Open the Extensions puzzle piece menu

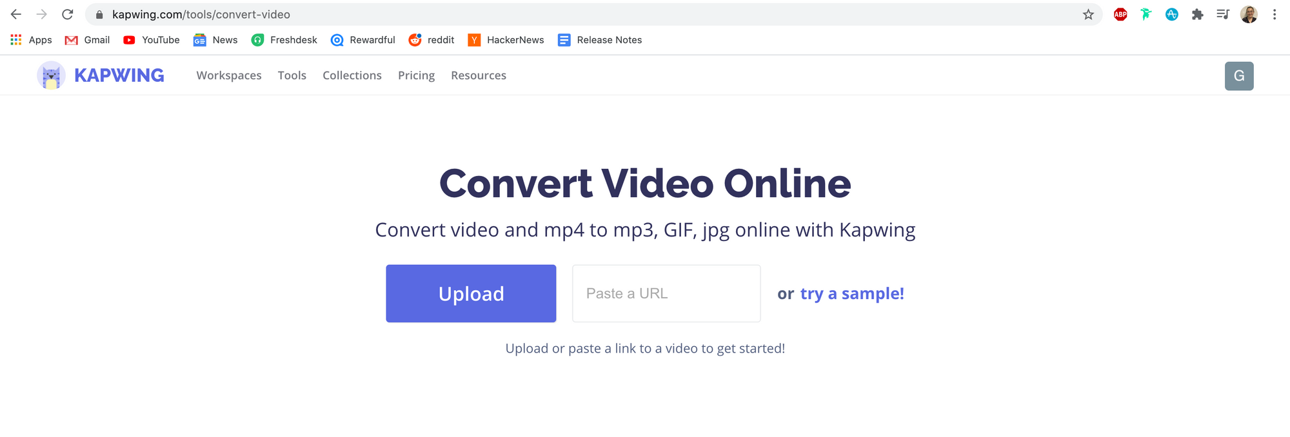1197,14
